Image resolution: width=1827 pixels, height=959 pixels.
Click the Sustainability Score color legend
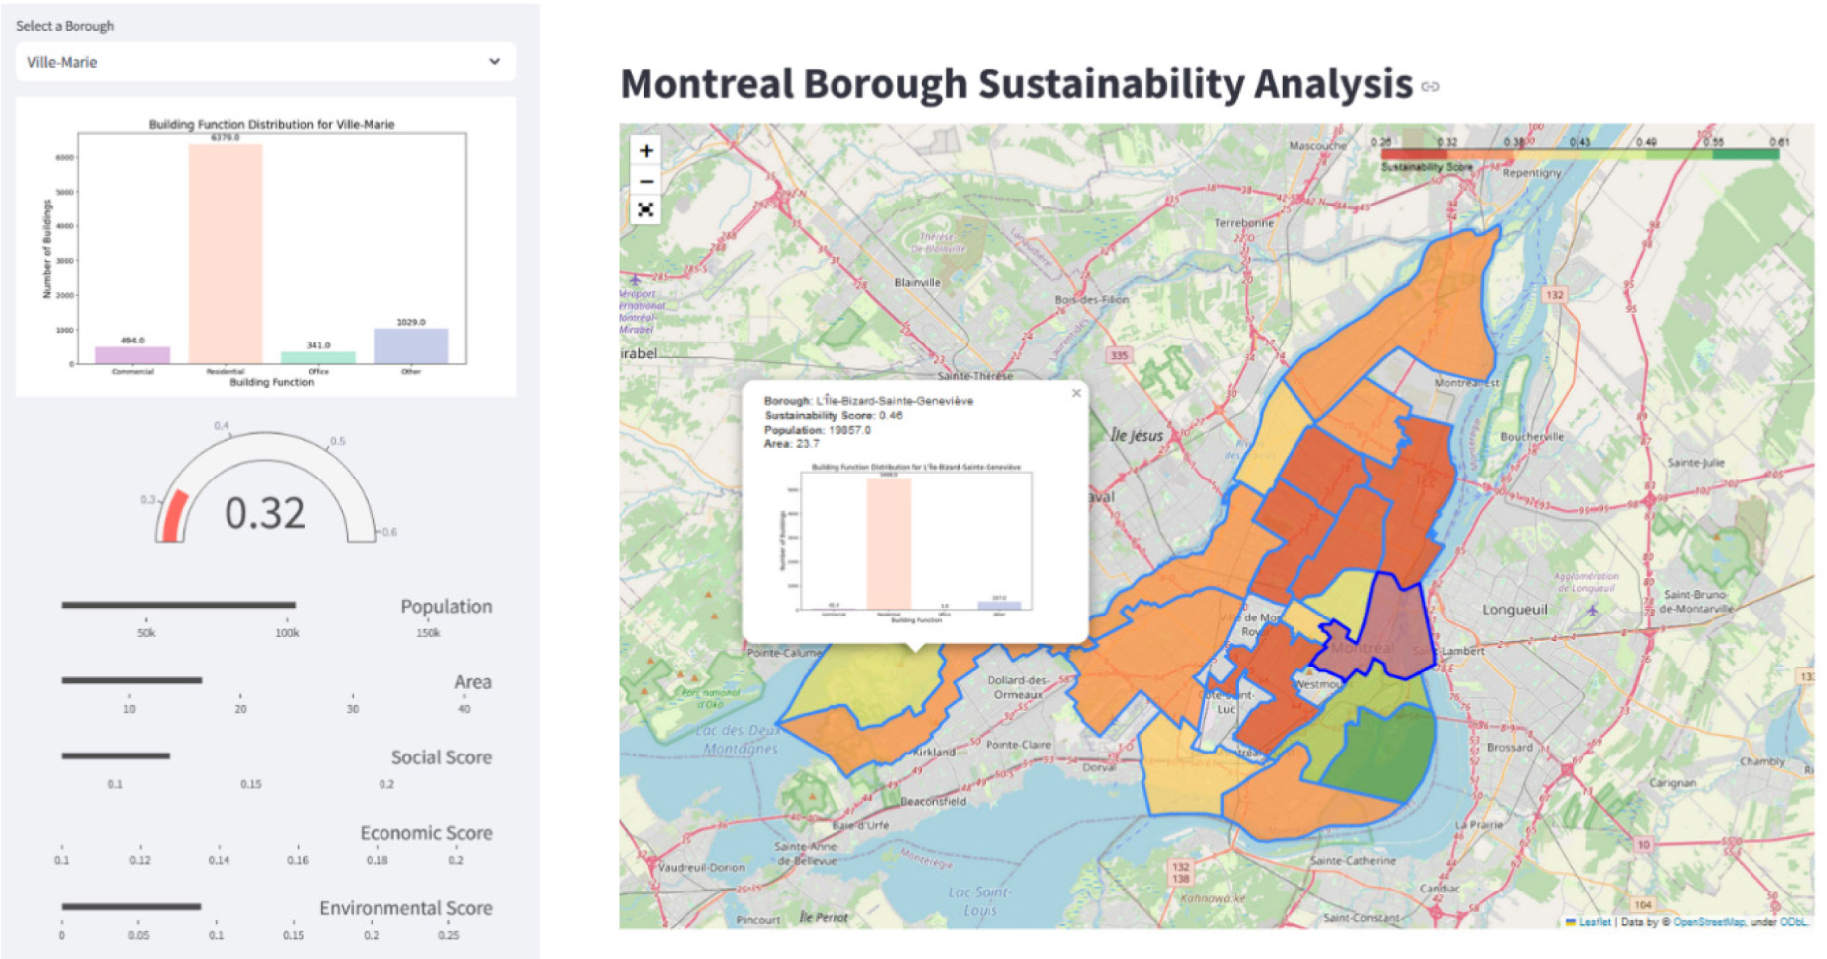[x=1578, y=153]
